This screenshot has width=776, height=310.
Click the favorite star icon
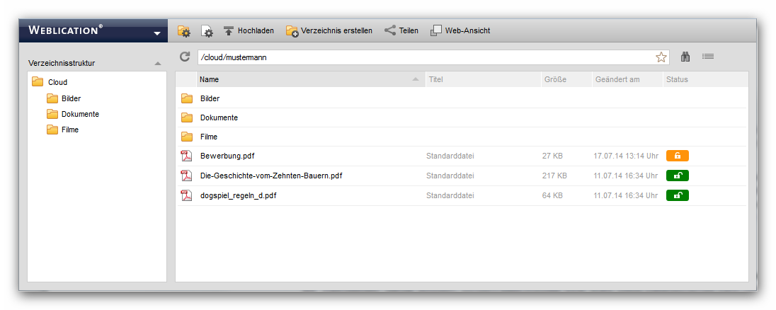(x=661, y=57)
